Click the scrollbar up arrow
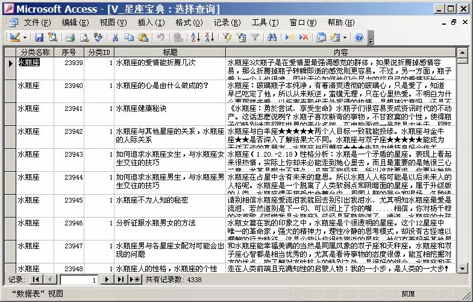 click(462, 52)
